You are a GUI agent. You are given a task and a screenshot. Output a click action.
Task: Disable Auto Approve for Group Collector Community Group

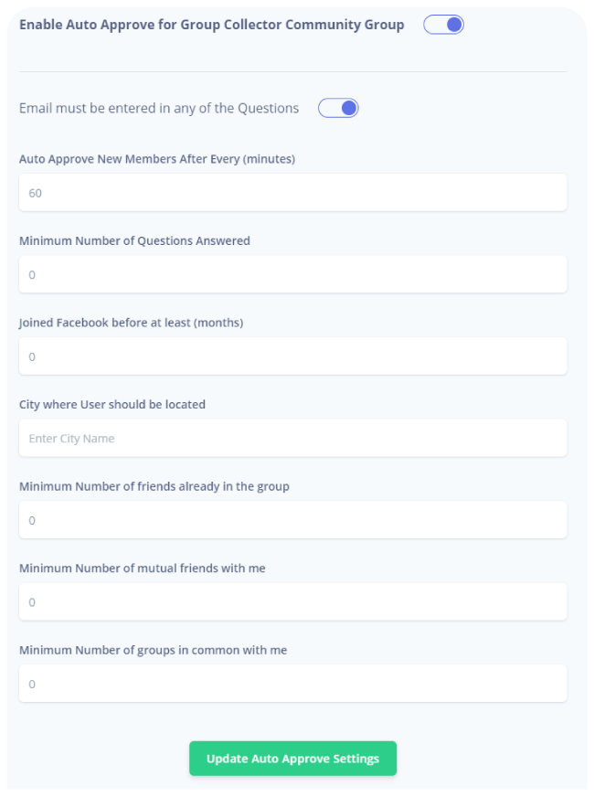click(443, 25)
